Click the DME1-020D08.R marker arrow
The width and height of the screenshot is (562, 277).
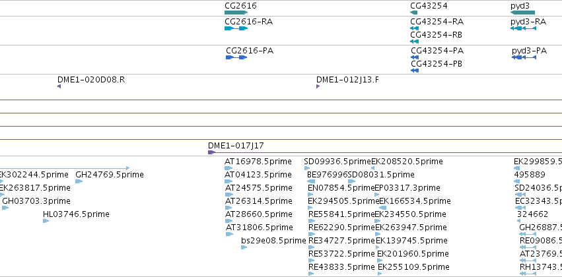[x=59, y=86]
